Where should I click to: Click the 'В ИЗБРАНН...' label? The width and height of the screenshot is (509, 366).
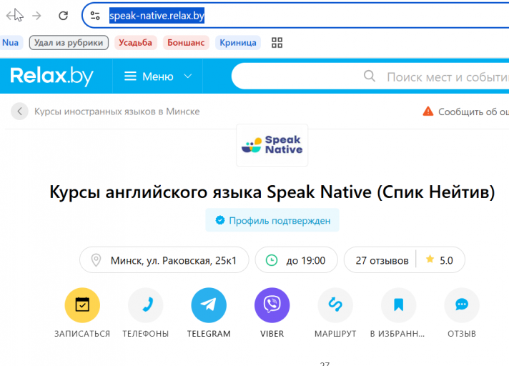[x=397, y=334]
